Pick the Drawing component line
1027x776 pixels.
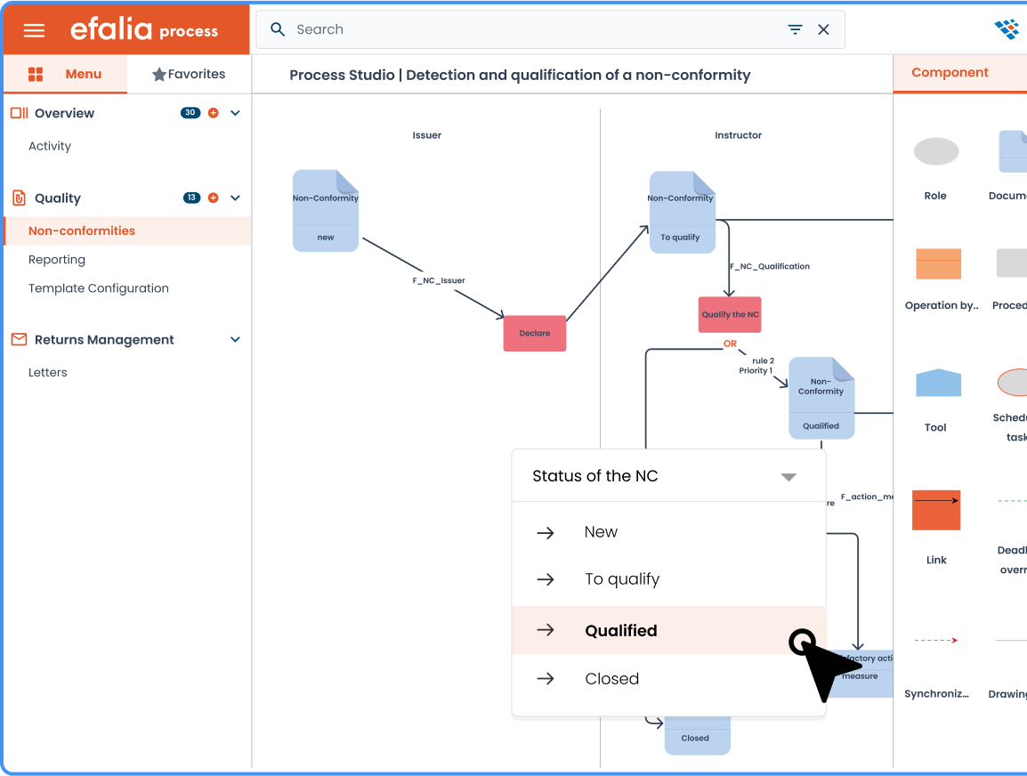pos(1011,640)
